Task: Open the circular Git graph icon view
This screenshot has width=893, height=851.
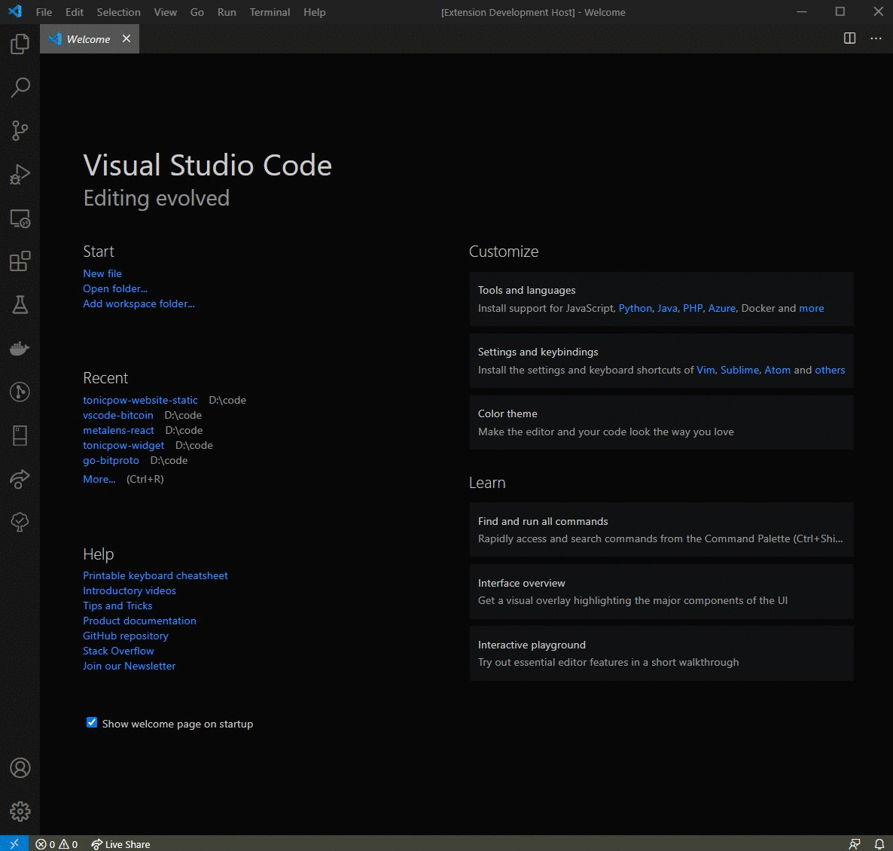Action: [x=20, y=392]
